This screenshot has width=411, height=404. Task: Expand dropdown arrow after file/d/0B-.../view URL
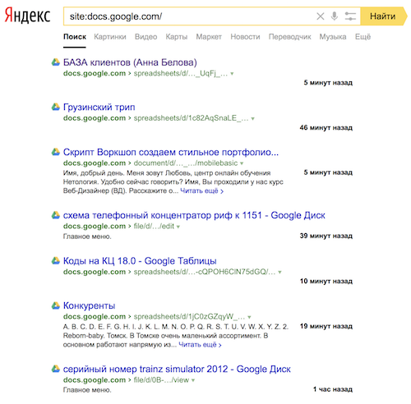click(x=193, y=380)
